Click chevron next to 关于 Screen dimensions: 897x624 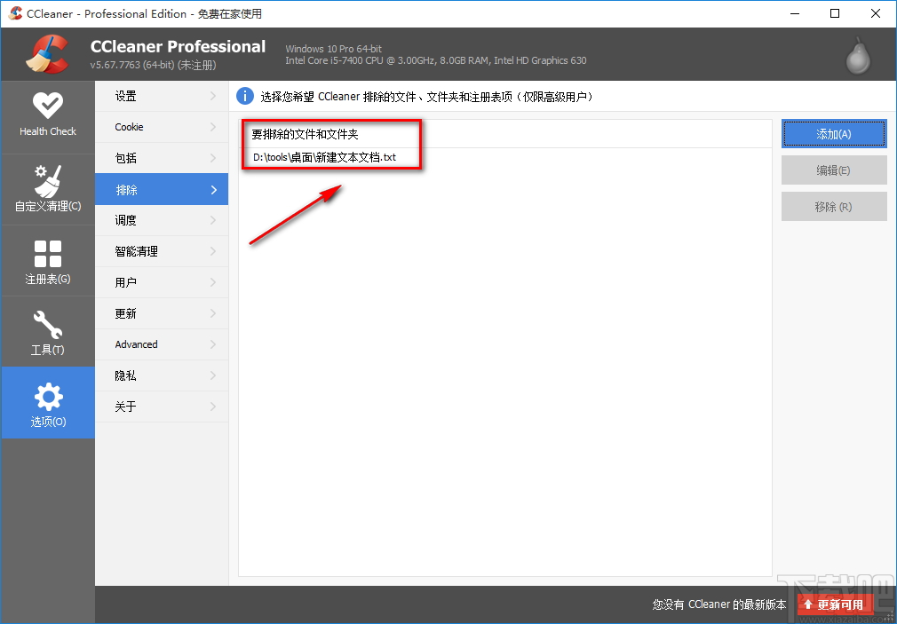point(213,407)
